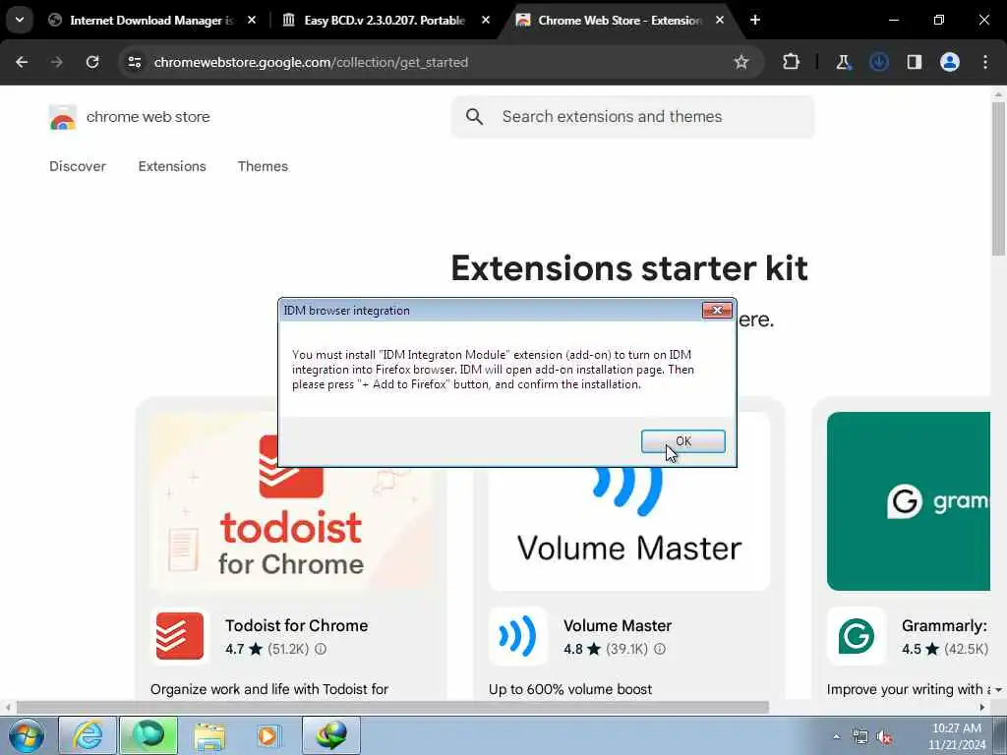Viewport: 1007px width, 755px height.
Task: Open Chrome three-dot menu
Action: 985,62
